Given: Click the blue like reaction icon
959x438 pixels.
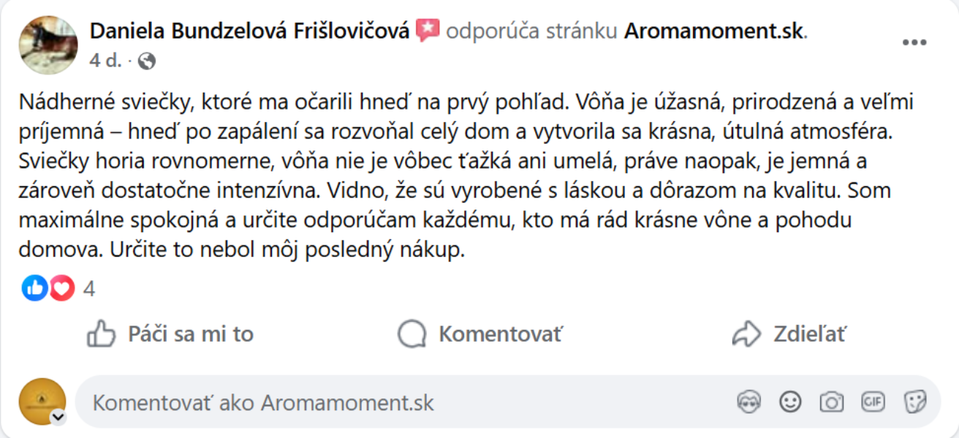Looking at the screenshot, I should click(34, 289).
